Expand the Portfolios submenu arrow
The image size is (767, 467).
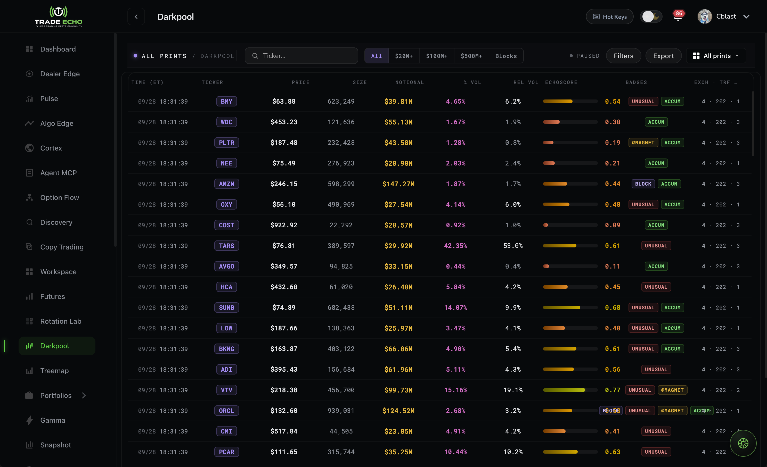[x=84, y=395]
